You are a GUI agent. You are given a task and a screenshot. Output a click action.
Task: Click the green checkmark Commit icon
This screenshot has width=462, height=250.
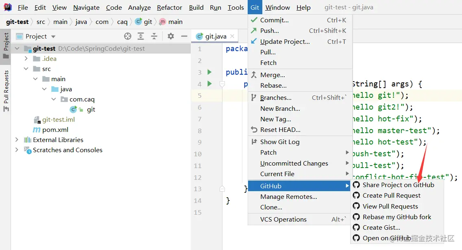(254, 20)
